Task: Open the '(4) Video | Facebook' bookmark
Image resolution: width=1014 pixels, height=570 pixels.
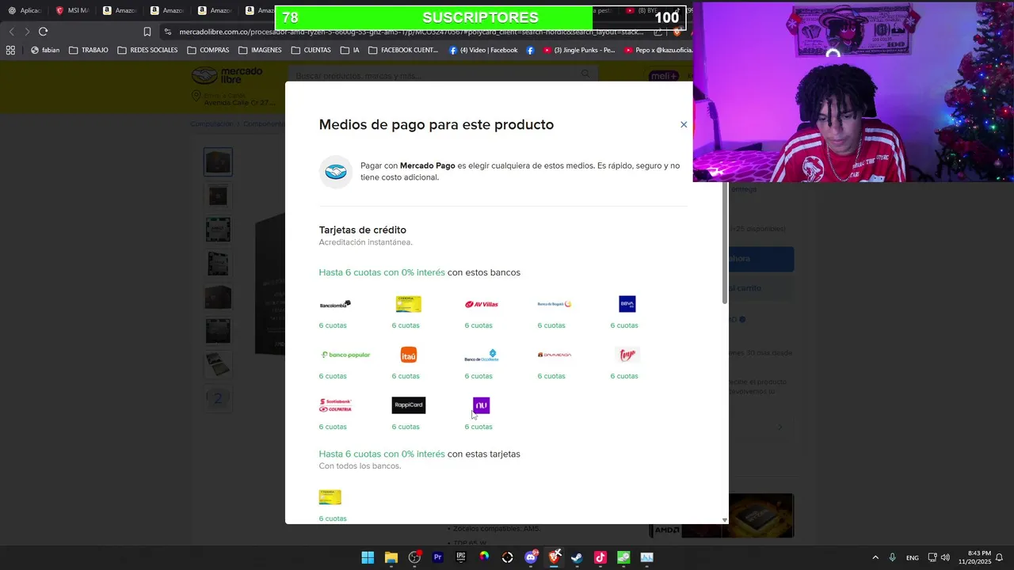Action: pos(483,50)
